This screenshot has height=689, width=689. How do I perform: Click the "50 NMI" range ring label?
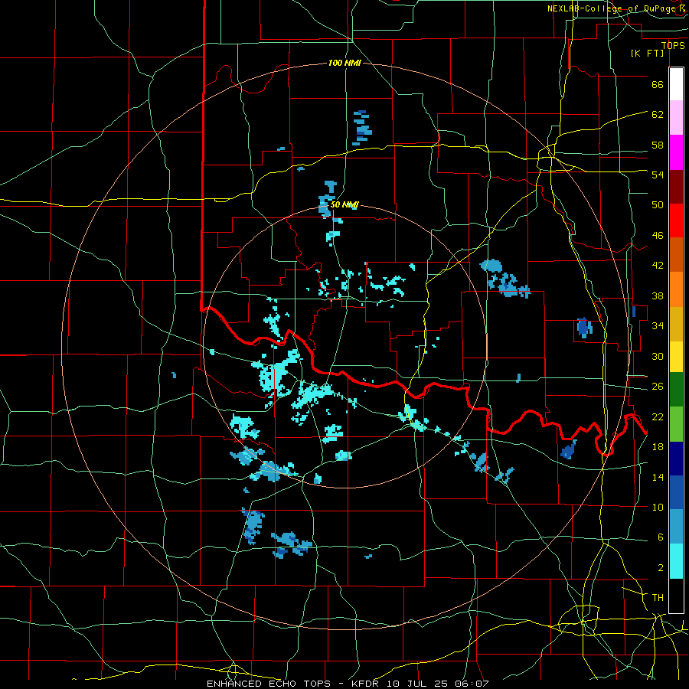click(x=344, y=204)
